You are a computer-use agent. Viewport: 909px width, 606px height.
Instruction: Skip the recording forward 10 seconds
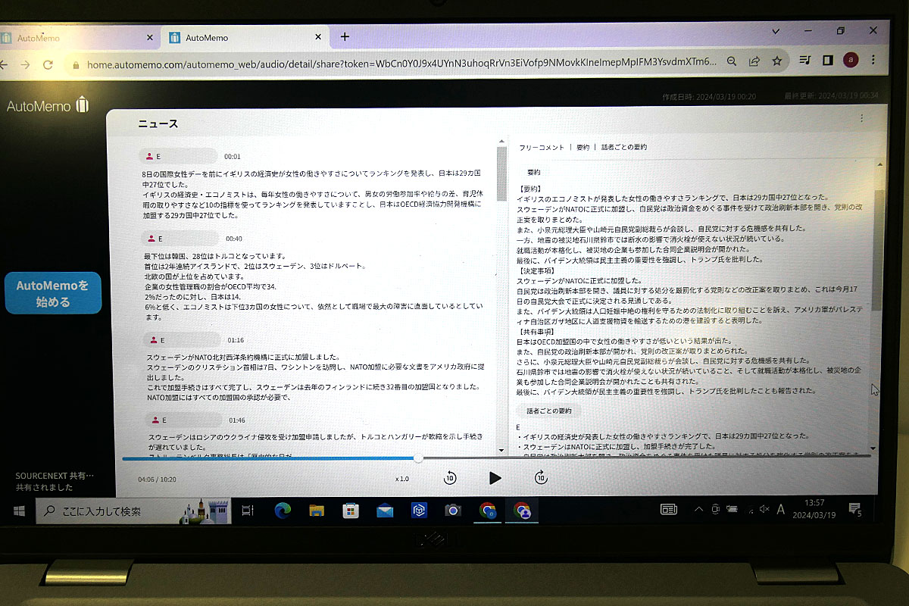(x=541, y=477)
